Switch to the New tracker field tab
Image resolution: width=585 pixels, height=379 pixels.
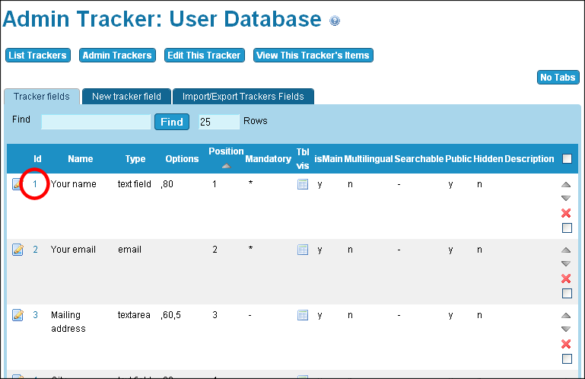click(126, 97)
